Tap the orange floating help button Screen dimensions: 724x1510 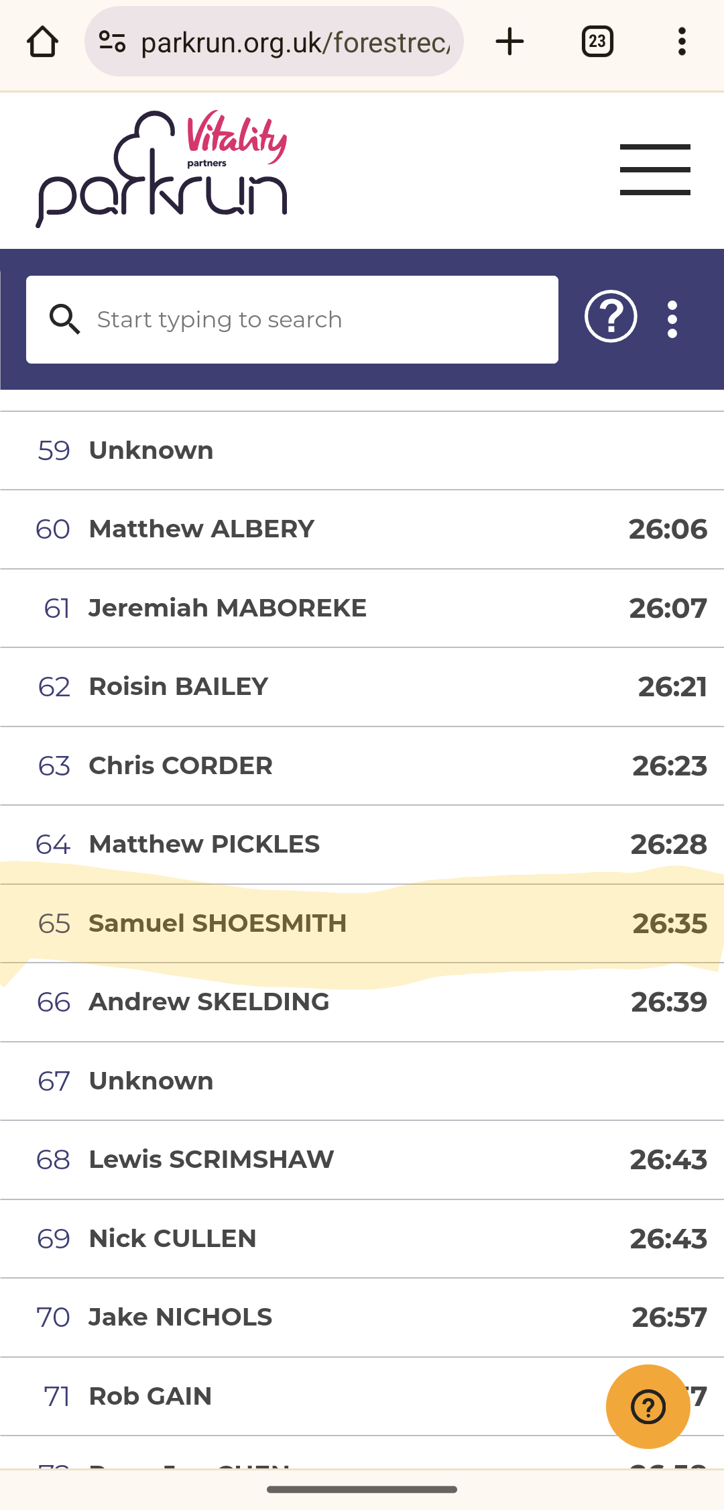click(x=648, y=1407)
